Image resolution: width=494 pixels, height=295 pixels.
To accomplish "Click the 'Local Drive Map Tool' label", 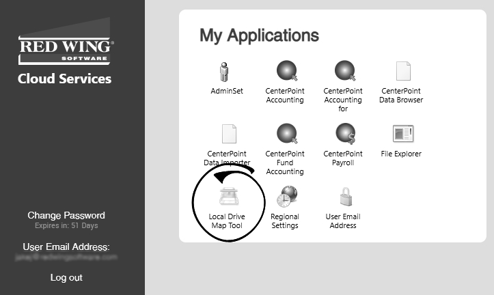I will click(x=227, y=221).
